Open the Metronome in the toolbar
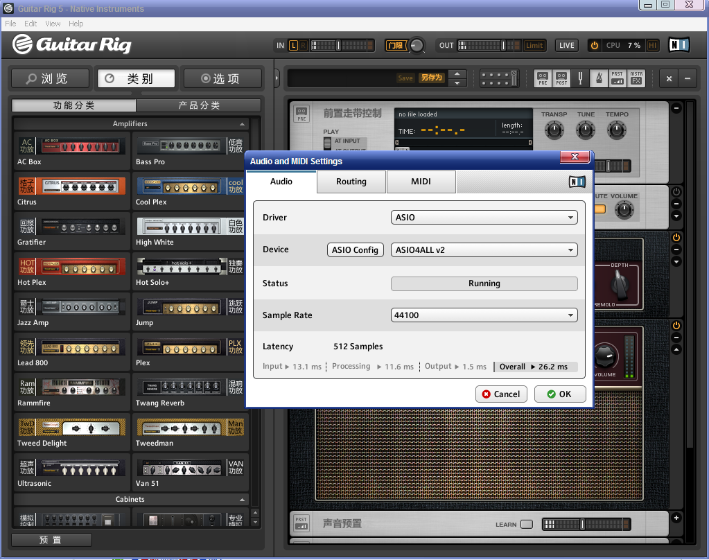The height and width of the screenshot is (560, 709). [x=598, y=78]
